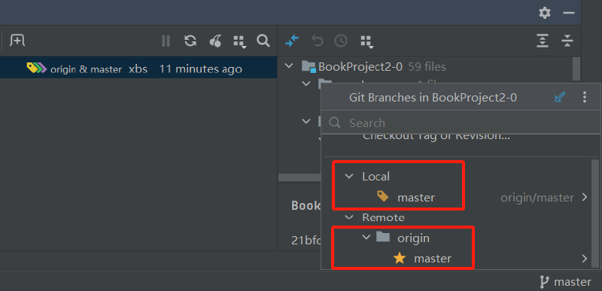The height and width of the screenshot is (291, 602).
Task: Open log view options dropdown
Action: (240, 41)
